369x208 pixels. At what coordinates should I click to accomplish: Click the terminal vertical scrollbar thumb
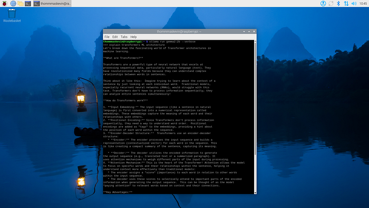(255, 99)
